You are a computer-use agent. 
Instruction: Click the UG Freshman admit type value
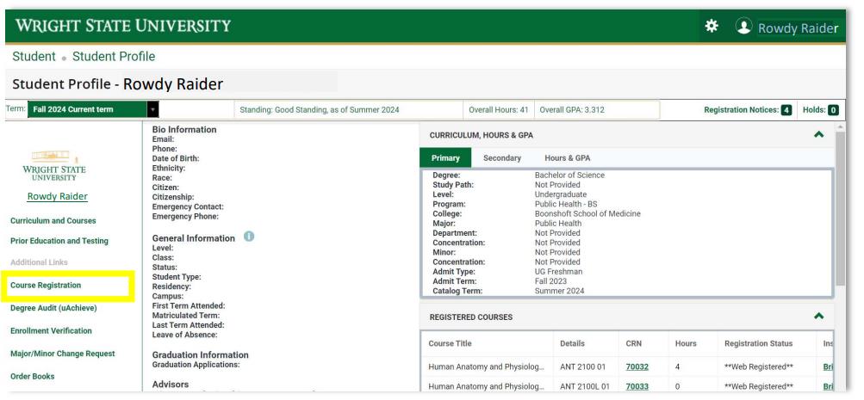(x=558, y=271)
